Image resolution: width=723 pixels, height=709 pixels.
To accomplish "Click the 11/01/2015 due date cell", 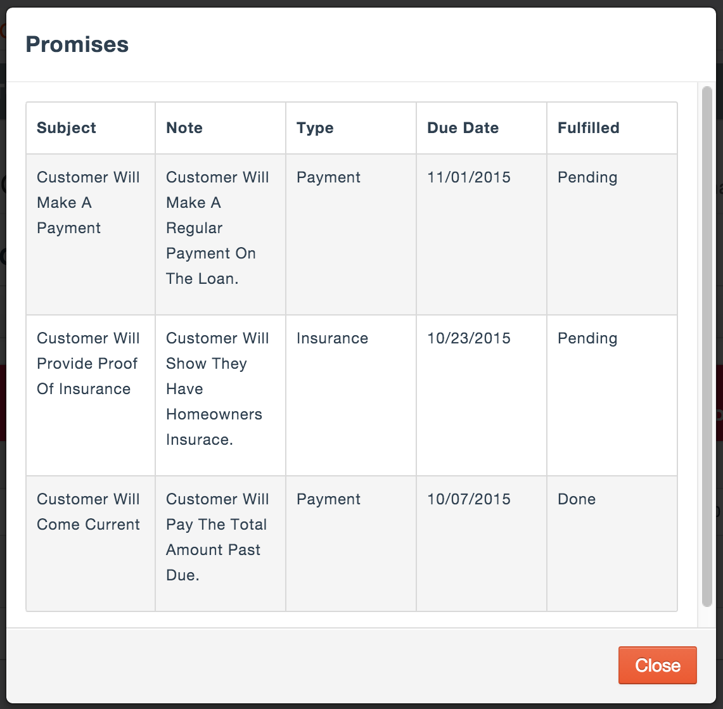I will 469,177.
